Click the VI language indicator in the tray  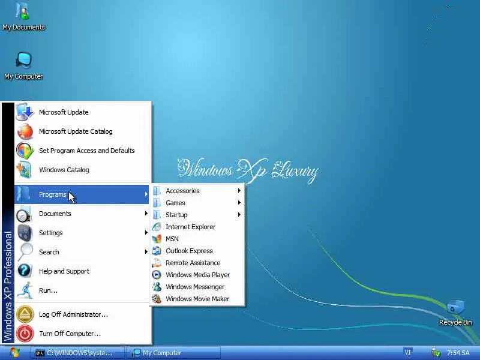pos(408,352)
